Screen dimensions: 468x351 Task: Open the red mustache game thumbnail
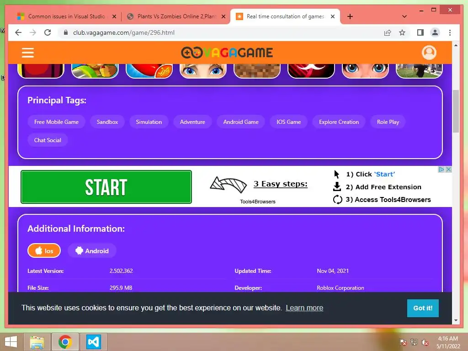[311, 71]
